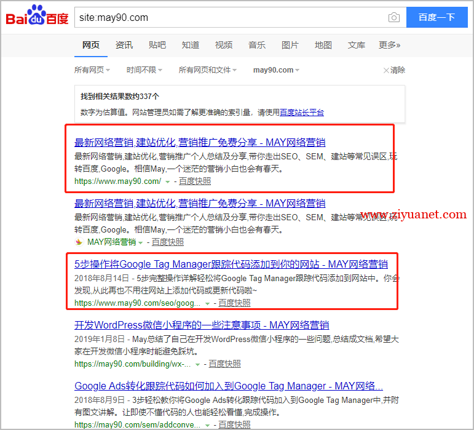Viewport: 474px width, 430px height.
Task: Click the 百度一下 search button
Action: (437, 17)
